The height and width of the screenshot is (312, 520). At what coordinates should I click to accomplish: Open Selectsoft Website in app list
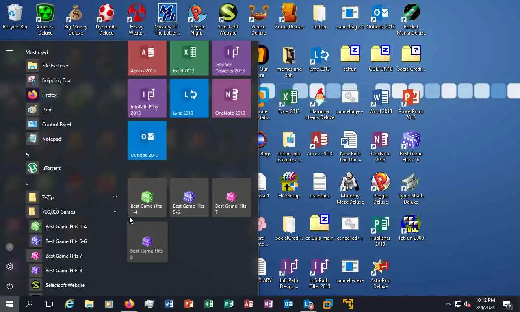tap(73, 285)
